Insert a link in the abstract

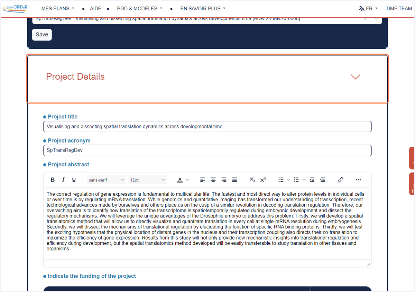[340, 180]
